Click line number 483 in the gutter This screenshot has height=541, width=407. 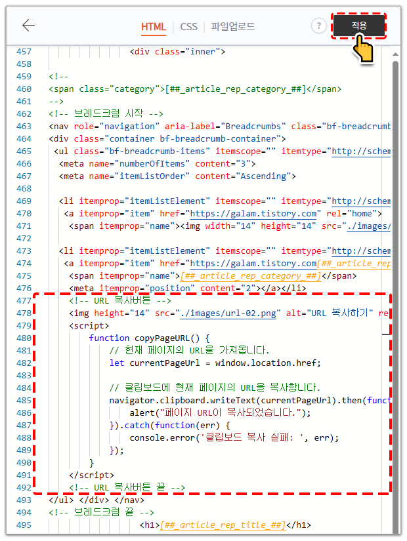click(24, 375)
